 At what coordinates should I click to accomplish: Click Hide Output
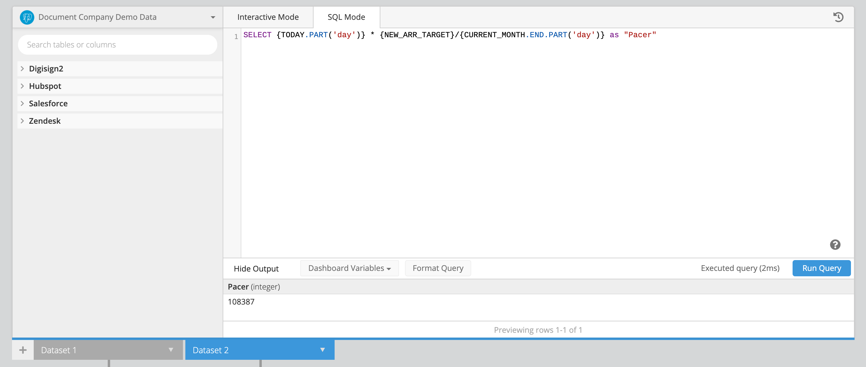[x=256, y=268]
